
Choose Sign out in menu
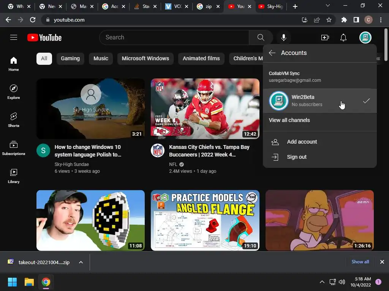pyautogui.click(x=320, y=157)
